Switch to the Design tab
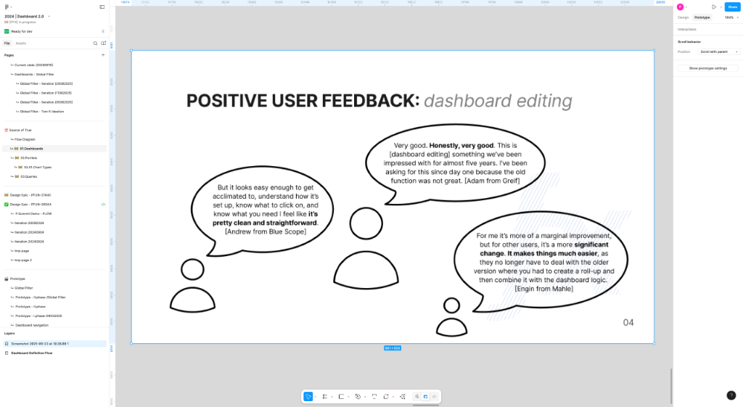Screen dimensions: 743x407 click(683, 17)
